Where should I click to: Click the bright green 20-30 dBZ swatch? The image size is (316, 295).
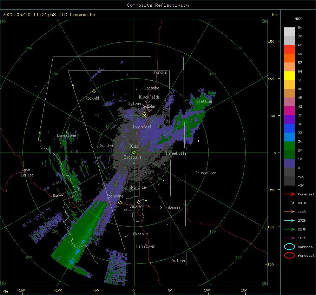pyautogui.click(x=289, y=146)
